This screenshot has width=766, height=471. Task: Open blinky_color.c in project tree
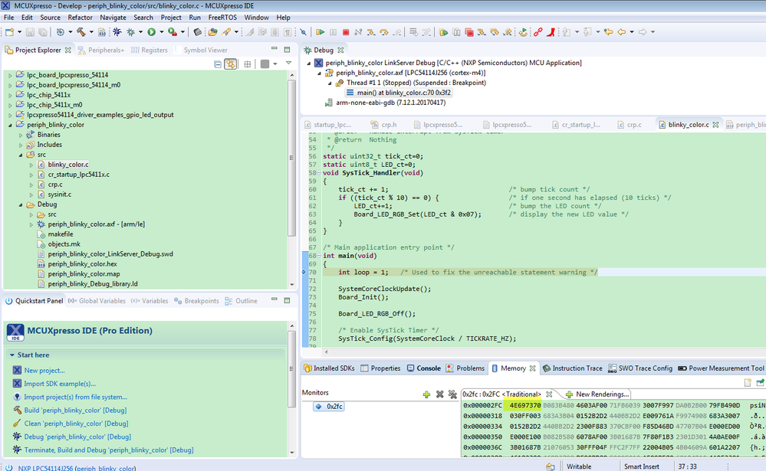pos(68,165)
